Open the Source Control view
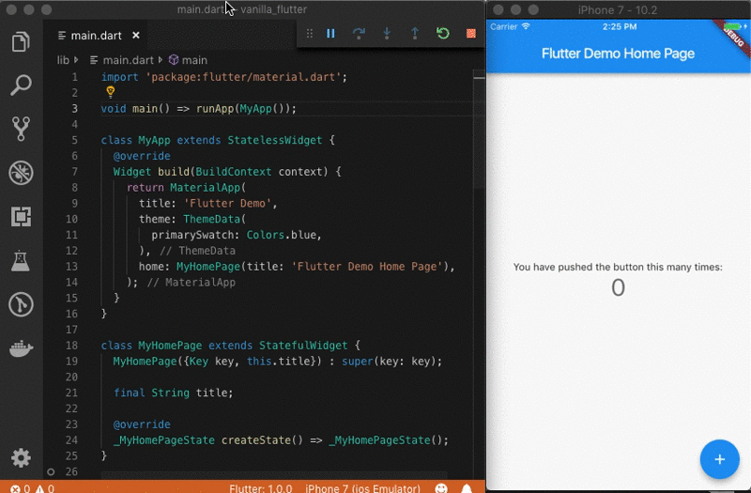 (x=21, y=129)
